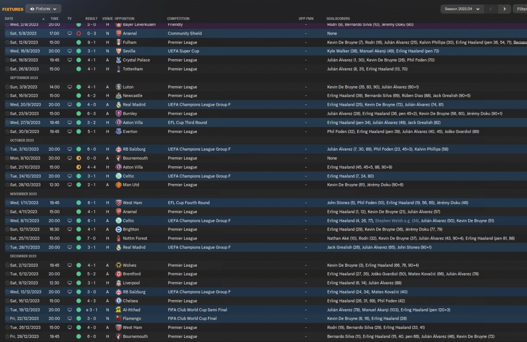Click the Tottenham club badge
The width and height of the screenshot is (527, 342).
[119, 69]
